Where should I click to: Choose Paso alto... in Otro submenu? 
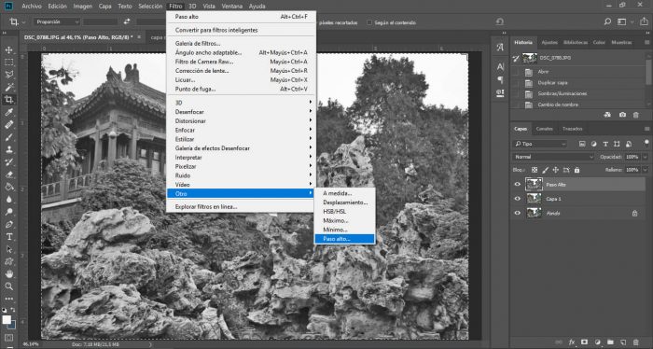(x=344, y=239)
